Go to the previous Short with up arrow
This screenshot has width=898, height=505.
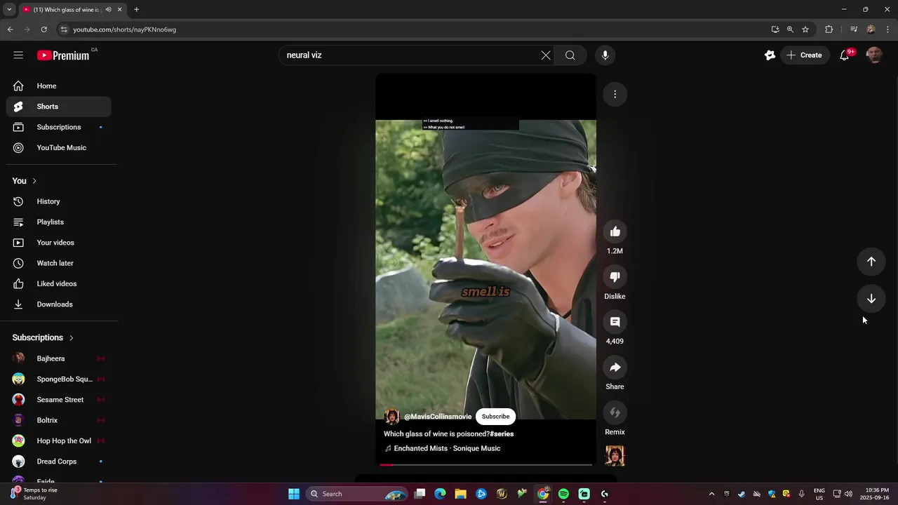click(x=871, y=262)
